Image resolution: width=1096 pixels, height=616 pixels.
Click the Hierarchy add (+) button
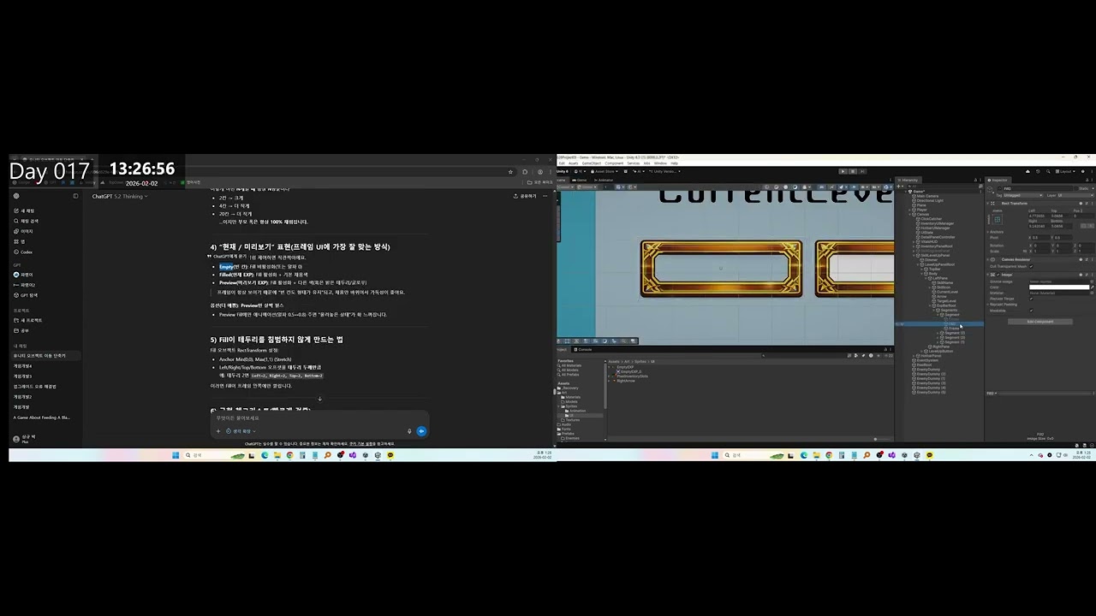[x=898, y=186]
